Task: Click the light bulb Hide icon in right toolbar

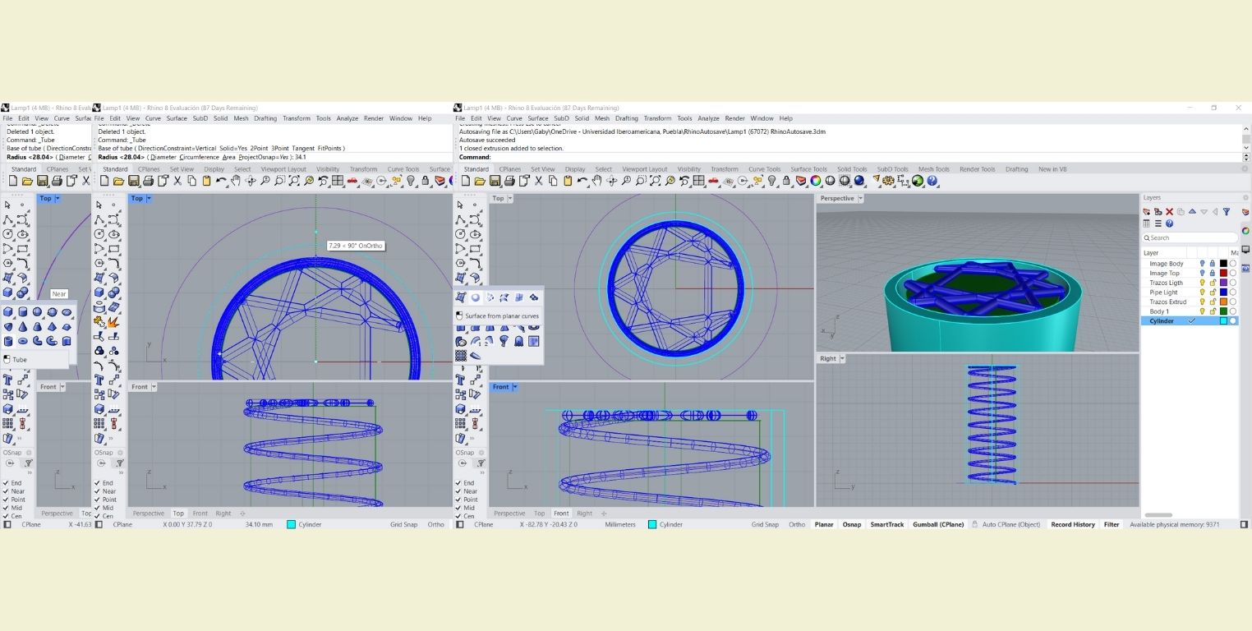Action: click(771, 181)
